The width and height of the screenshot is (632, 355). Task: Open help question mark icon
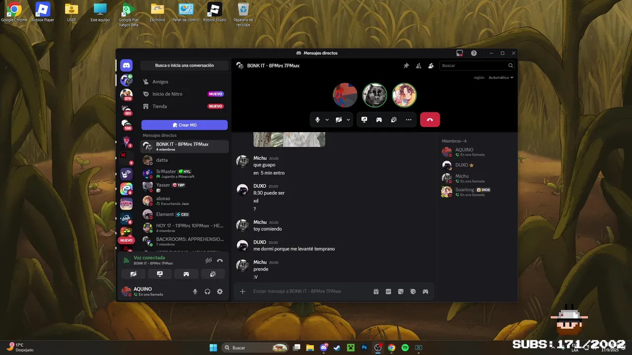(474, 53)
